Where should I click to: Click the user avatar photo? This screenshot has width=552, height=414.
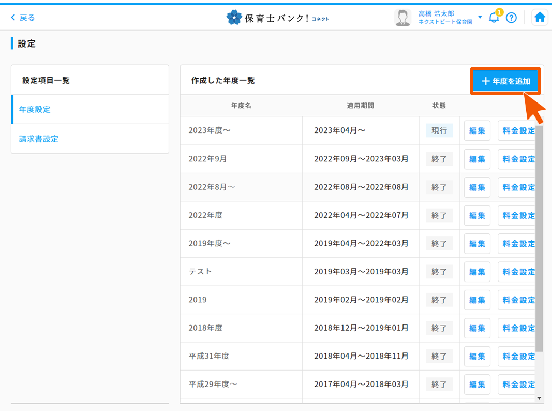click(x=403, y=17)
